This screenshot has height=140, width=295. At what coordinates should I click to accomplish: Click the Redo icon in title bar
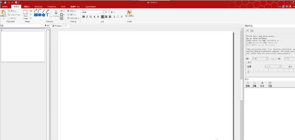(x=12, y=2)
